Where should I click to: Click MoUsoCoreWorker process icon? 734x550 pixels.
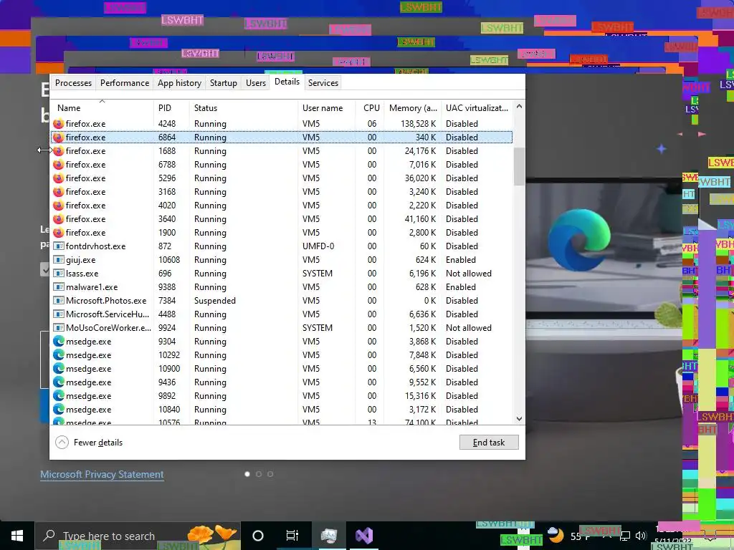coord(59,327)
